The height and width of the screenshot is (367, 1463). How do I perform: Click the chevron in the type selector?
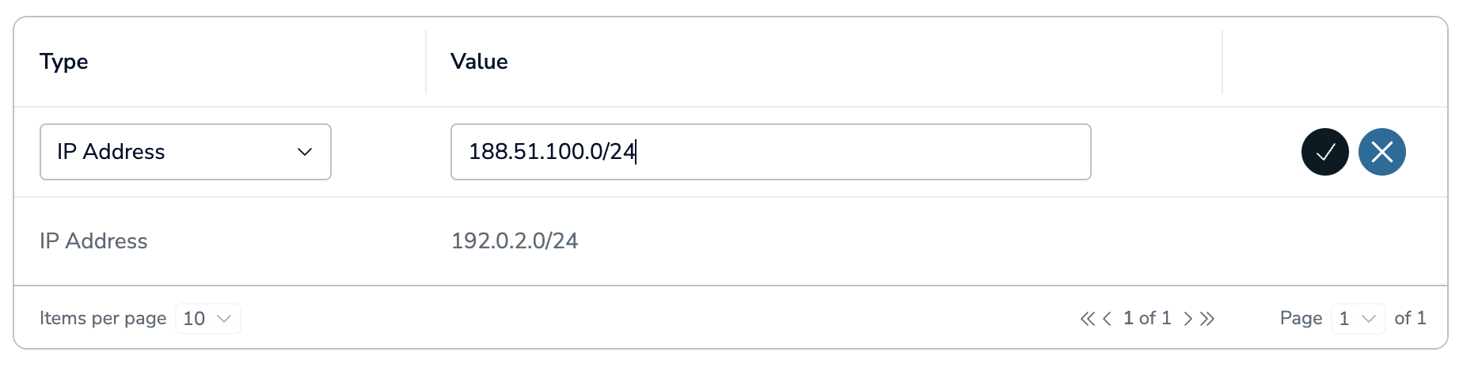305,152
